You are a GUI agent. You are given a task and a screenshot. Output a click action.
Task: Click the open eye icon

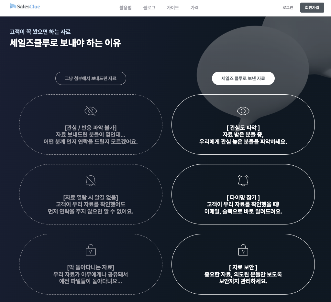[243, 111]
